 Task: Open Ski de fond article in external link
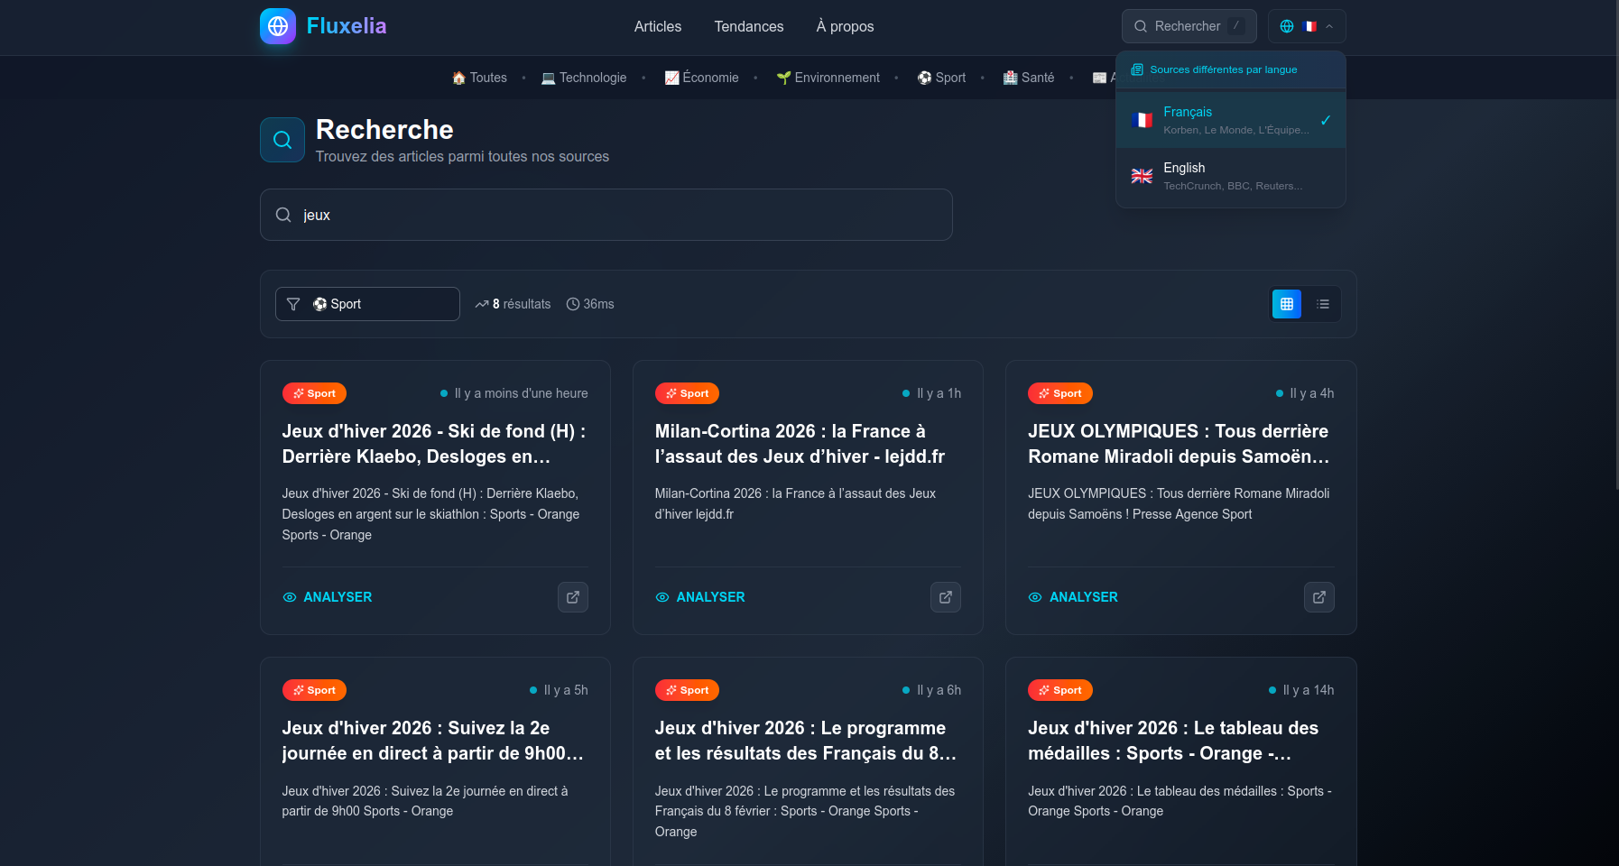pyautogui.click(x=573, y=597)
